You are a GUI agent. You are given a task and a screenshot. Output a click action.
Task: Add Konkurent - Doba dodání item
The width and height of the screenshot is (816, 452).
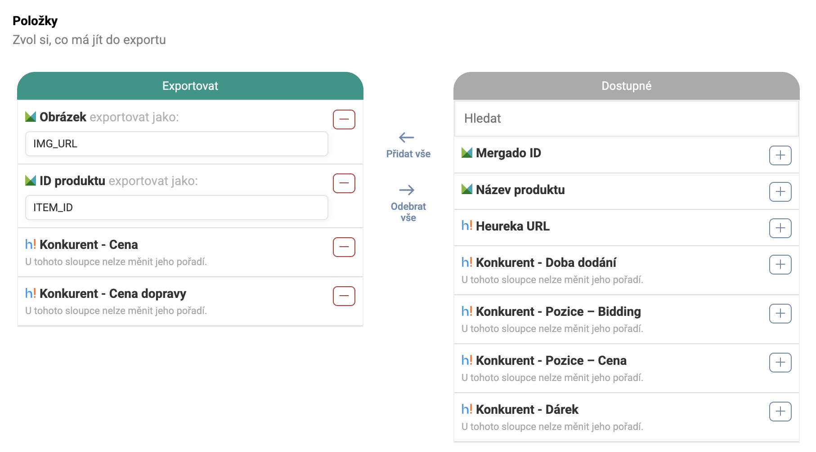[780, 265]
